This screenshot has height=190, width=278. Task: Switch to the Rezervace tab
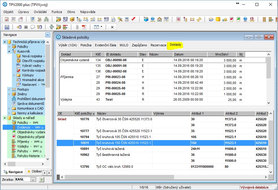point(158,45)
